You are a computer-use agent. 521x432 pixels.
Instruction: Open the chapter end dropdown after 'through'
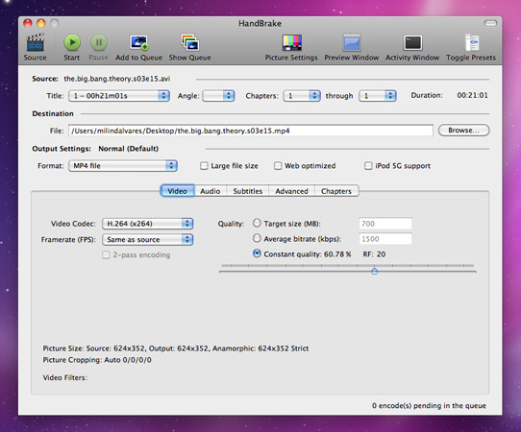[378, 96]
